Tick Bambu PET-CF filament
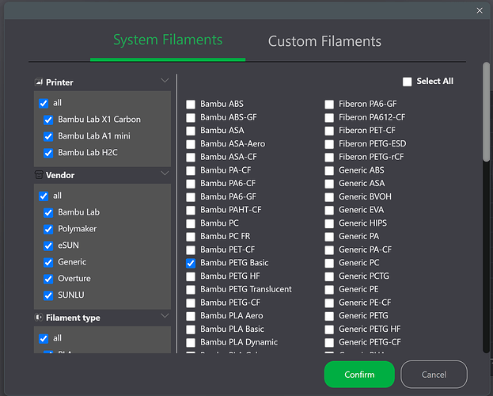493x396 pixels. click(x=191, y=250)
